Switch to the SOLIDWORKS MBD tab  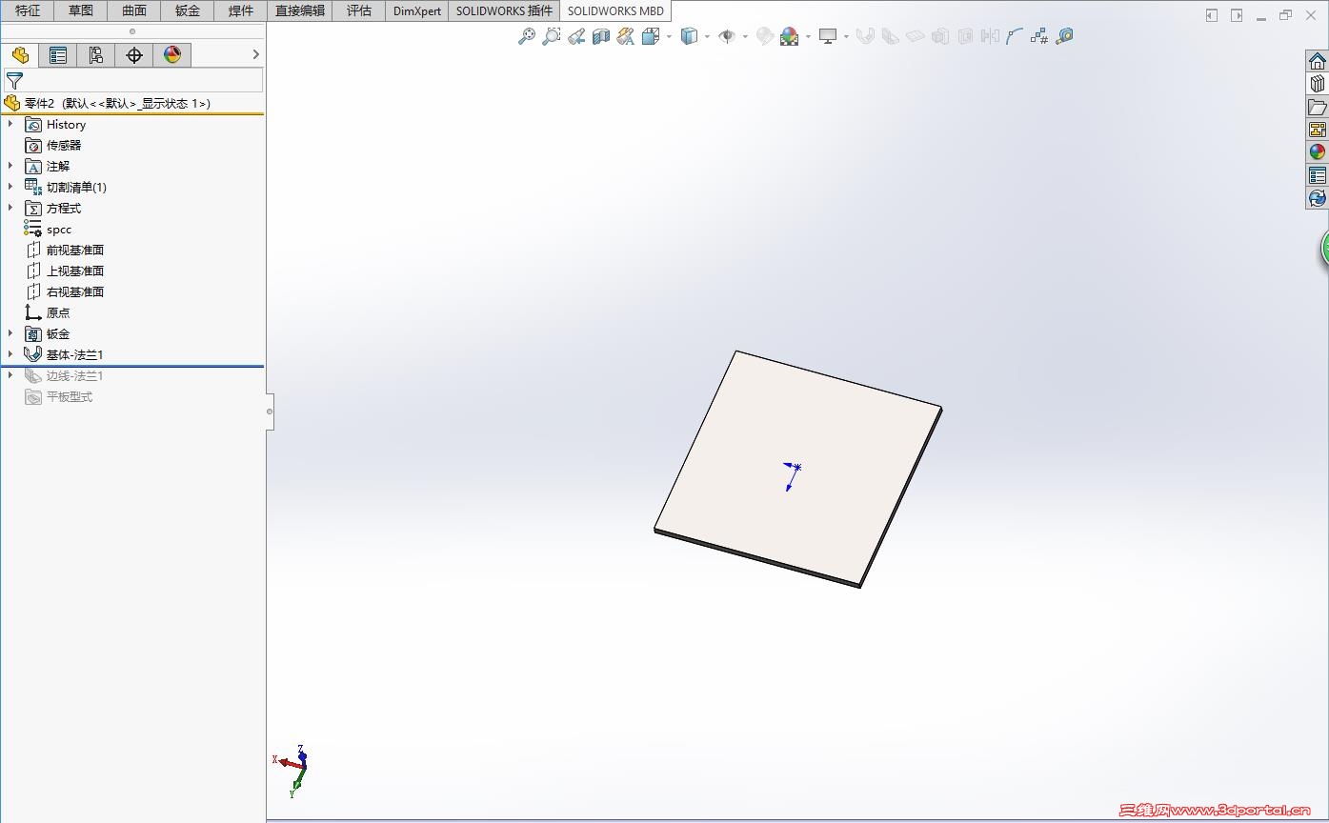(x=615, y=10)
